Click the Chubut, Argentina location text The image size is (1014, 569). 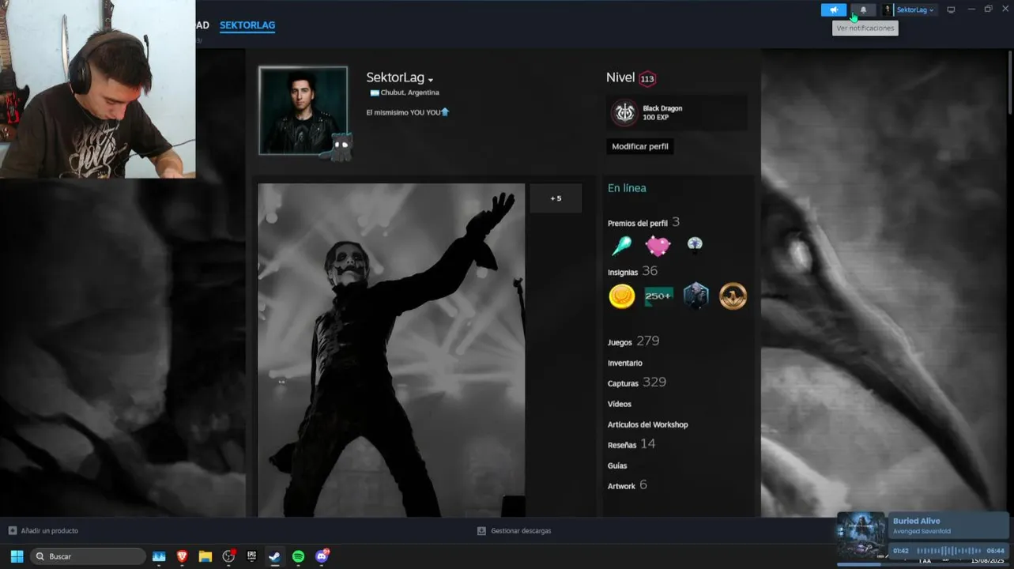coord(409,92)
